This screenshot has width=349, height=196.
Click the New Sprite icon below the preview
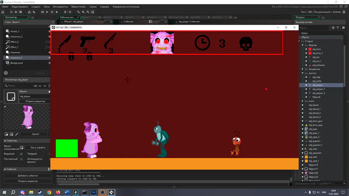pos(7,134)
